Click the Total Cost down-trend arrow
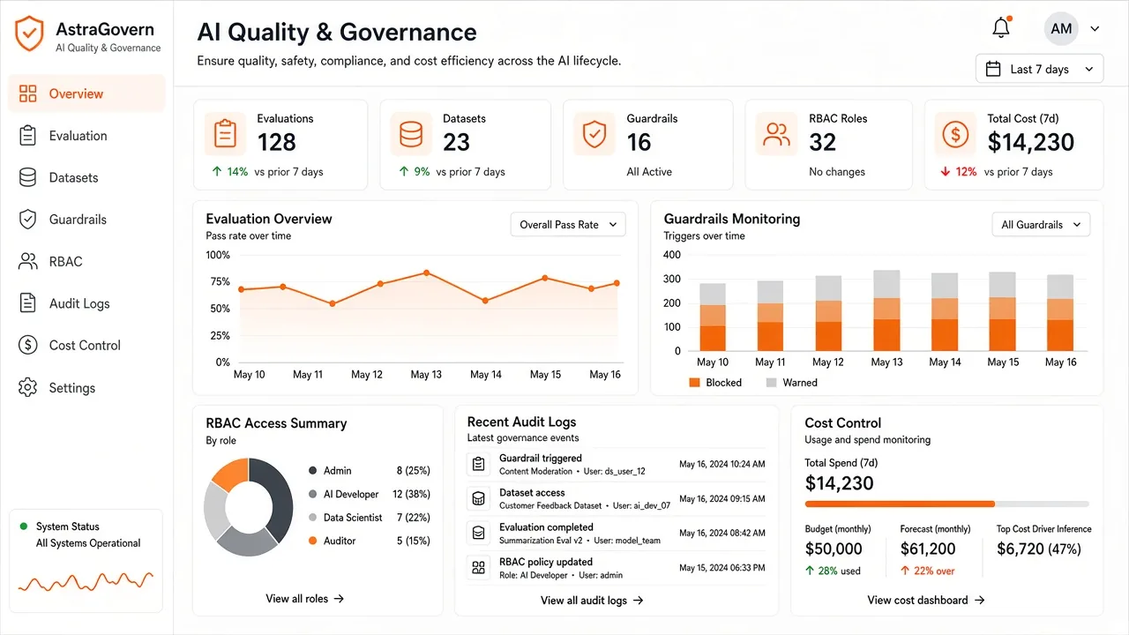This screenshot has height=635, width=1129. click(x=945, y=172)
